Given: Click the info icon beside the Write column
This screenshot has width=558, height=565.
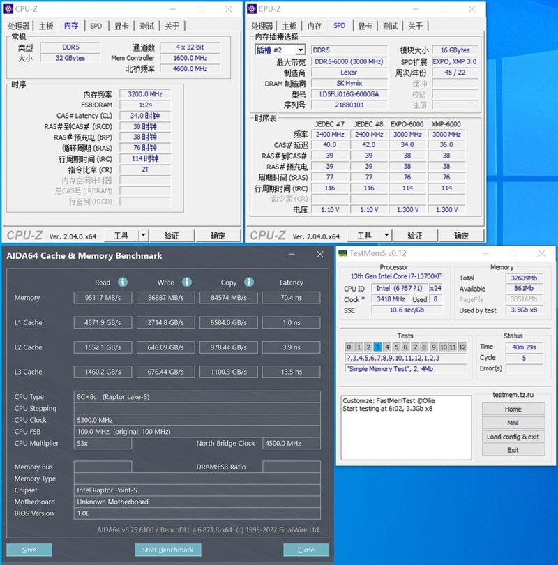Looking at the screenshot, I should click(187, 282).
